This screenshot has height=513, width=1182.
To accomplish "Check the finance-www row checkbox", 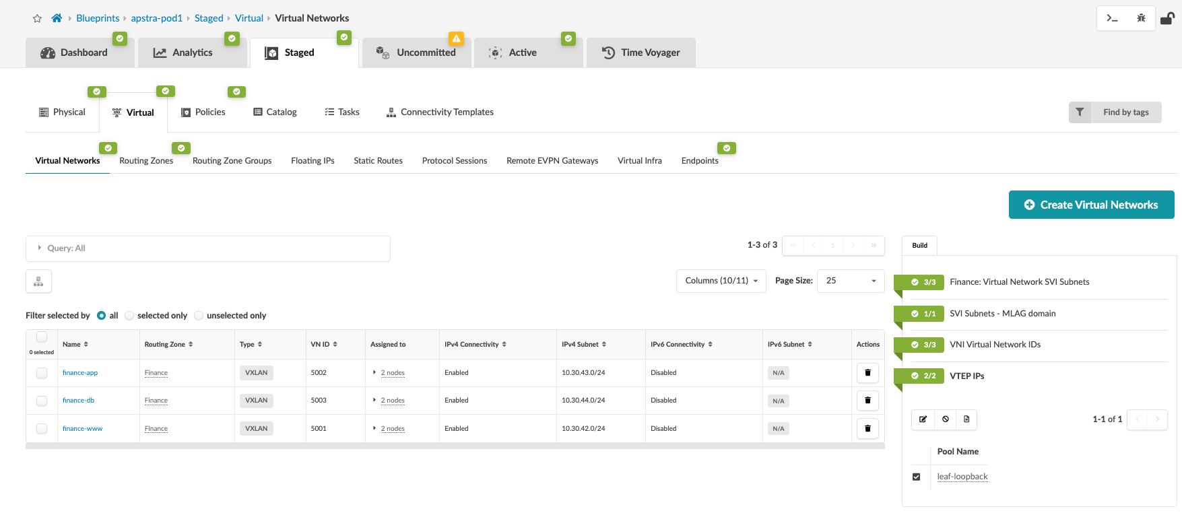I will pos(42,429).
